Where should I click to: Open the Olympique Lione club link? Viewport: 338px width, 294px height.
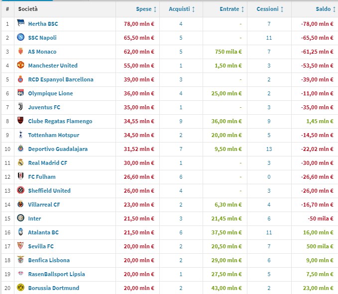point(50,93)
